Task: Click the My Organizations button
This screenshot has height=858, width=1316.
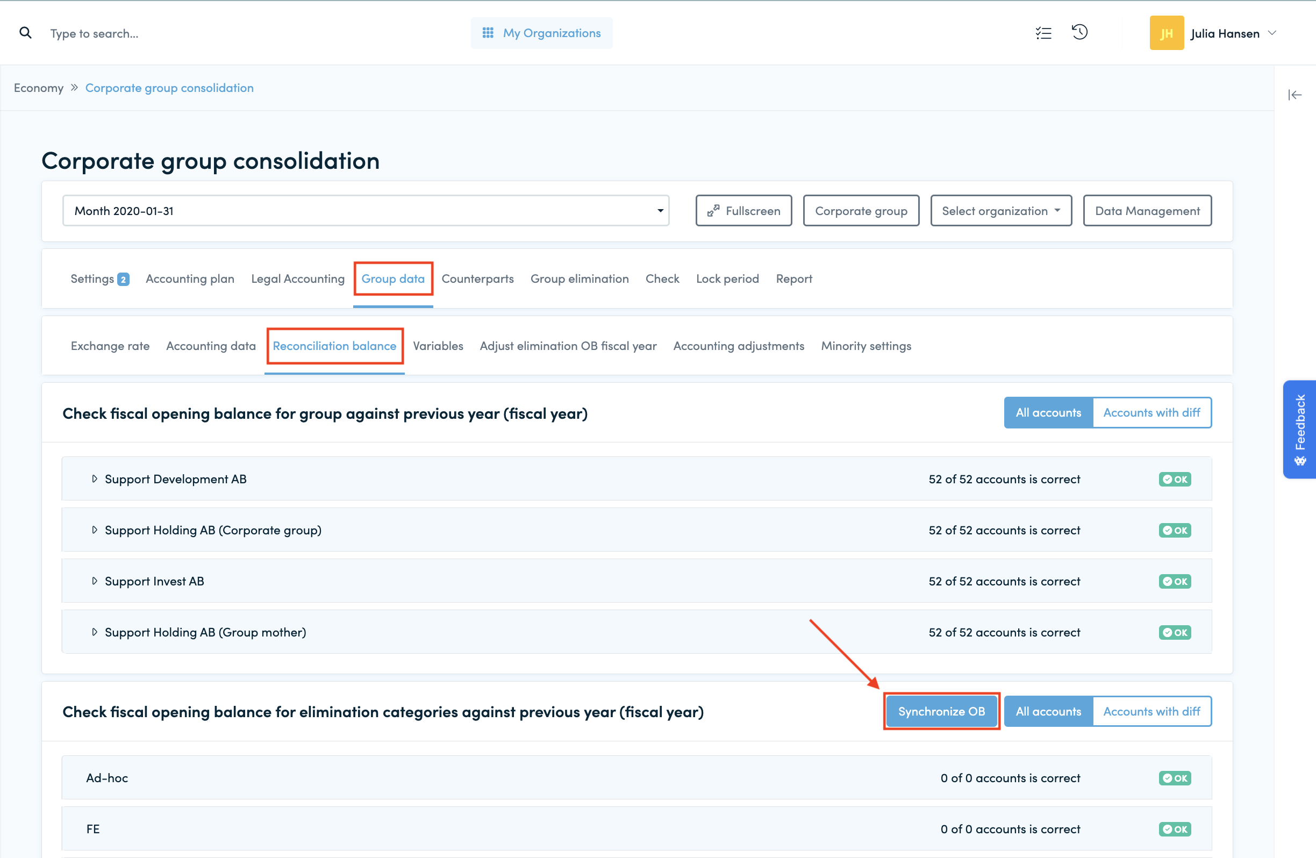Action: point(541,33)
